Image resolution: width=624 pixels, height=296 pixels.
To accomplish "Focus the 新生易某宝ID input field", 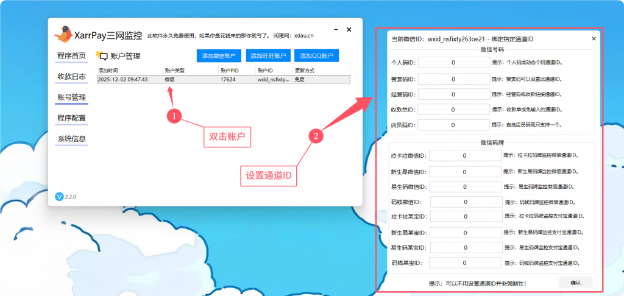I will pyautogui.click(x=466, y=233).
